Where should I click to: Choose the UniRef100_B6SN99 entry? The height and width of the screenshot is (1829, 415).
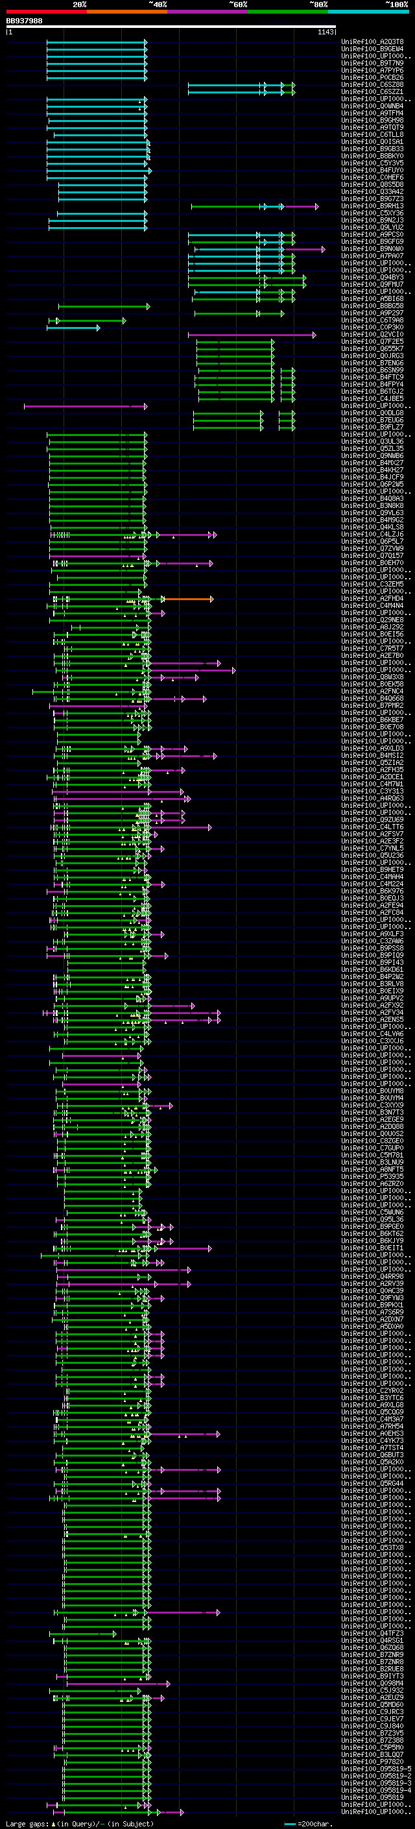tap(372, 370)
